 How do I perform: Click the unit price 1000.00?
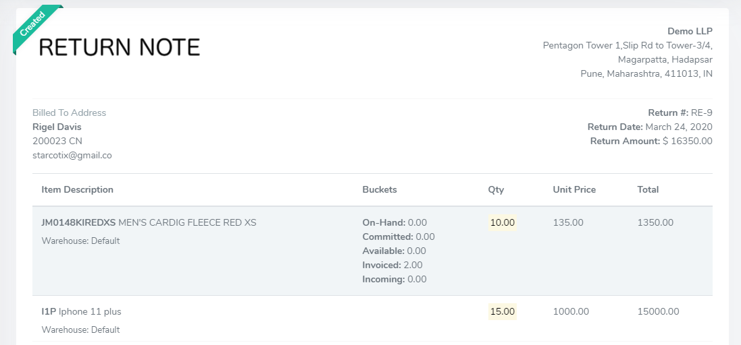(571, 311)
